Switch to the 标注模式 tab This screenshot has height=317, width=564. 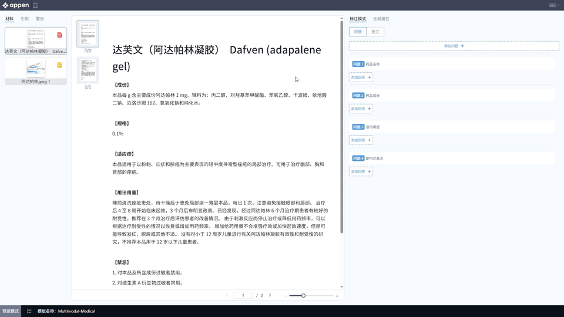(358, 19)
